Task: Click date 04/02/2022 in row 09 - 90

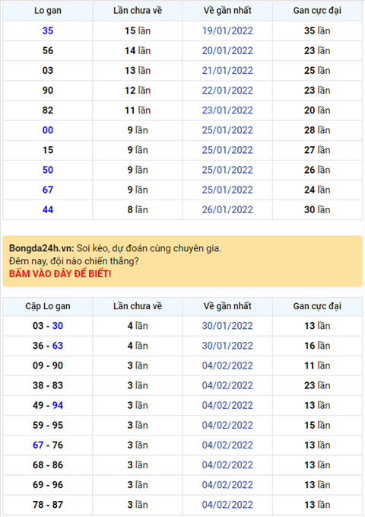Action: (227, 365)
